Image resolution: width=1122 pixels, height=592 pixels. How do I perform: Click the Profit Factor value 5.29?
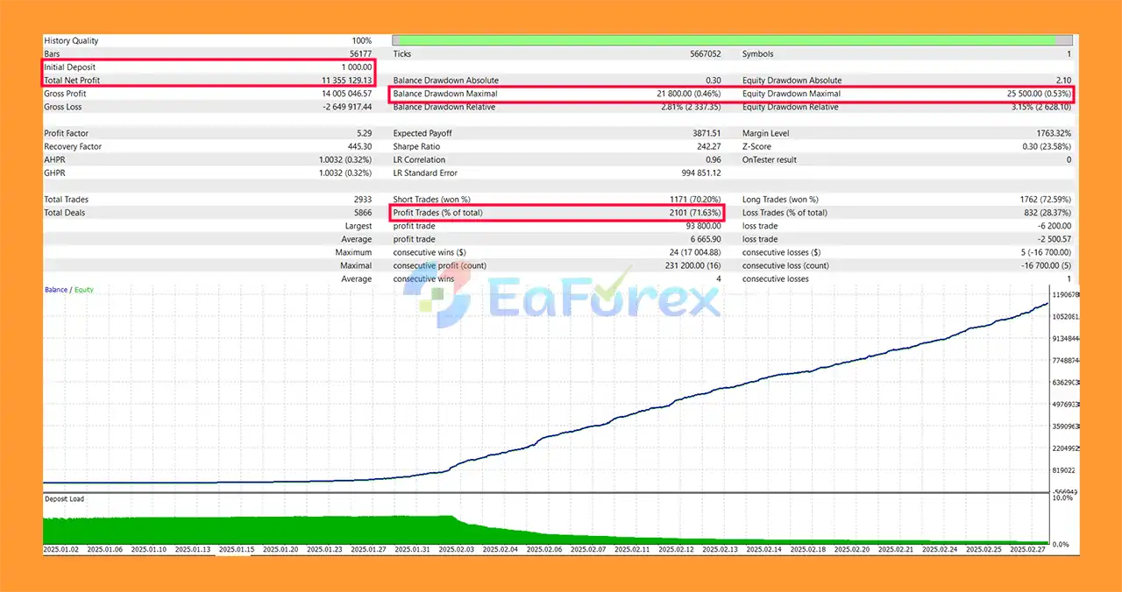pyautogui.click(x=364, y=133)
